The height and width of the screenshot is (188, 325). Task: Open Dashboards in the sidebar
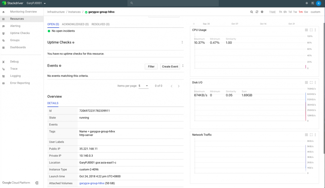pos(18,47)
